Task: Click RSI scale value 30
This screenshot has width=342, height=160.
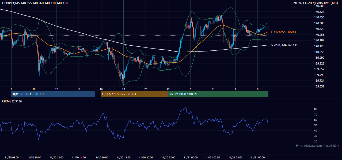Action: (316, 136)
